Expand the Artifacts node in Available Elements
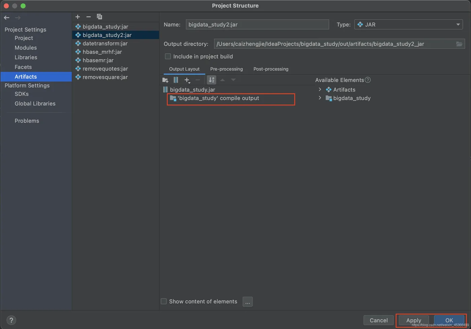Image resolution: width=471 pixels, height=329 pixels. 320,90
